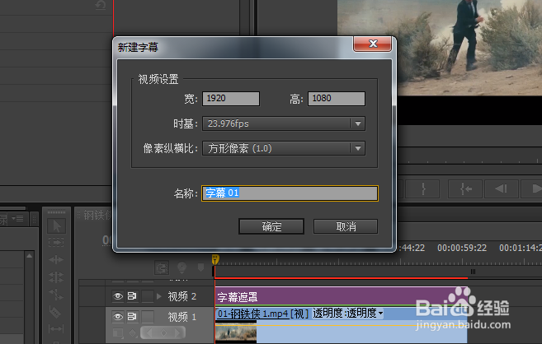Select the Slip tool
The width and height of the screenshot is (542, 344).
coord(56,329)
